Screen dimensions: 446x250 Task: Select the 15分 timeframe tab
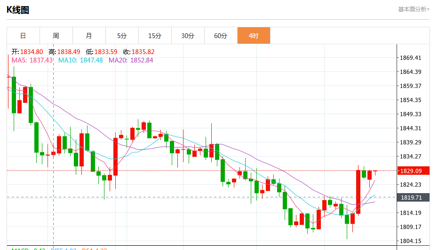pyautogui.click(x=155, y=36)
